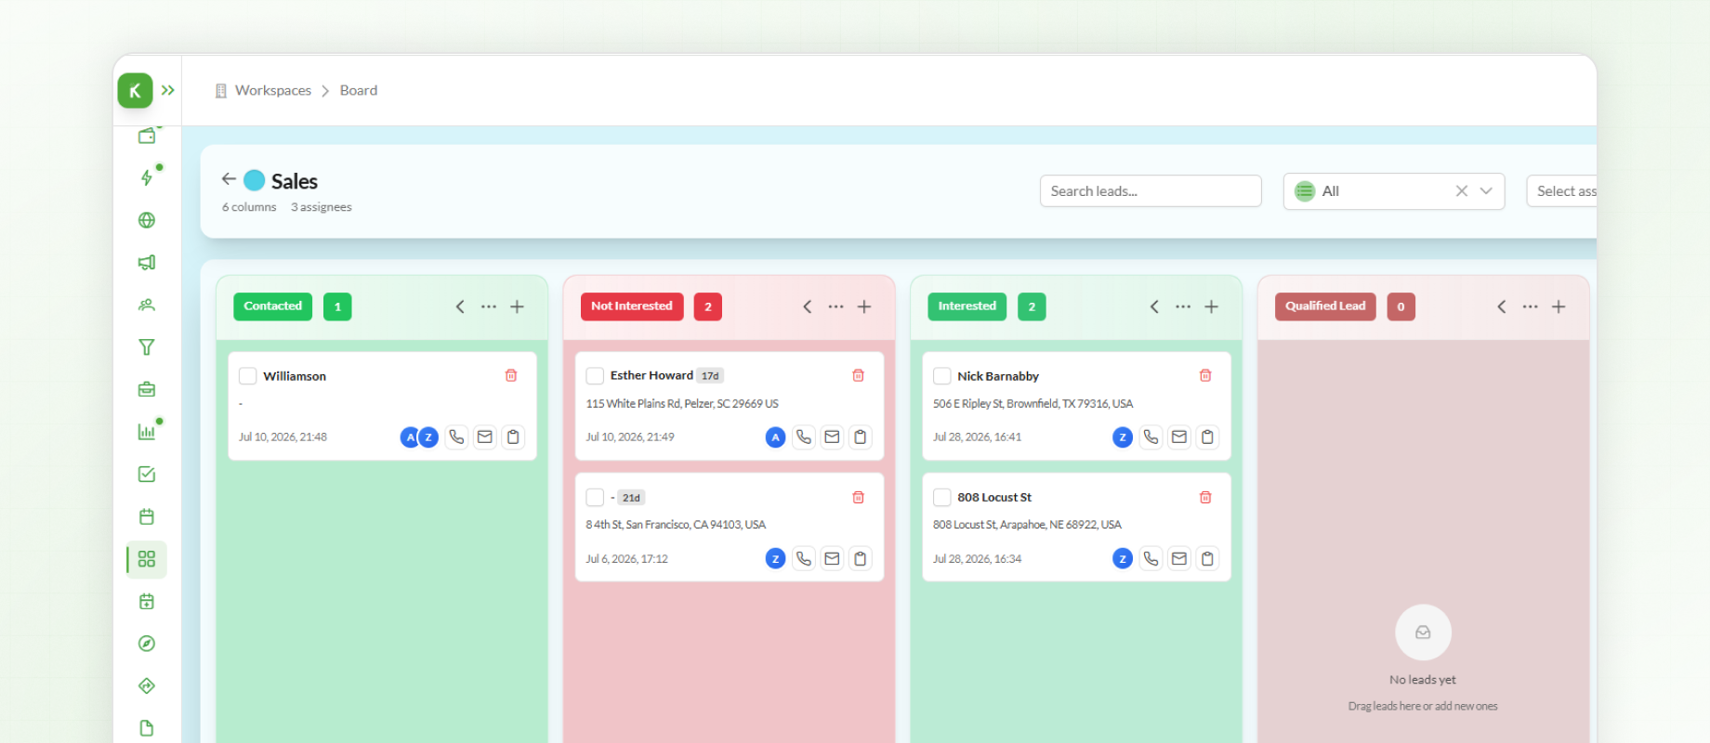Open the Esther Howard lead name
The image size is (1710, 743).
point(651,375)
